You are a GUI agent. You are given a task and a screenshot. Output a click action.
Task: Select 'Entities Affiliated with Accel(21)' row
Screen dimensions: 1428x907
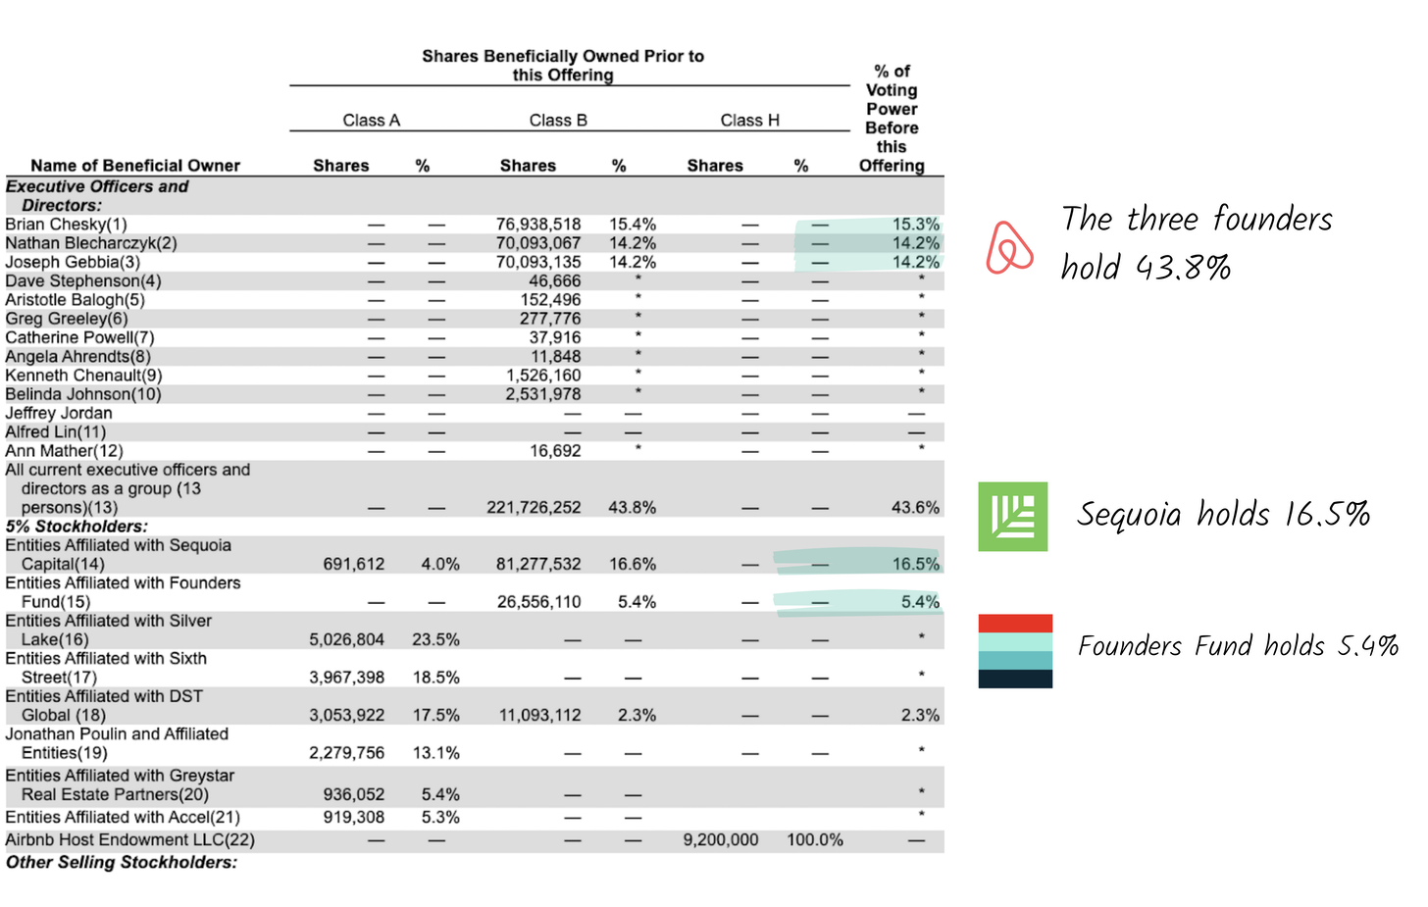point(123,818)
